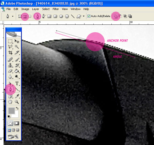Image resolution: width=154 pixels, height=145 pixels.
Task: Switch to Standard Screen Mode
Action: tap(9, 130)
